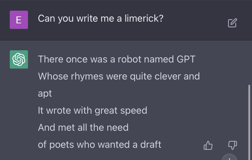
Task: Click the word "draft" ending the limerick
Action: [x=151, y=144]
